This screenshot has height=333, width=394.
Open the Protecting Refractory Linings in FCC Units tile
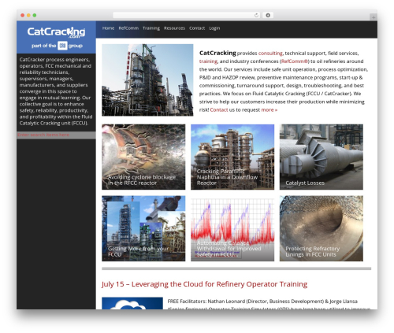point(322,228)
